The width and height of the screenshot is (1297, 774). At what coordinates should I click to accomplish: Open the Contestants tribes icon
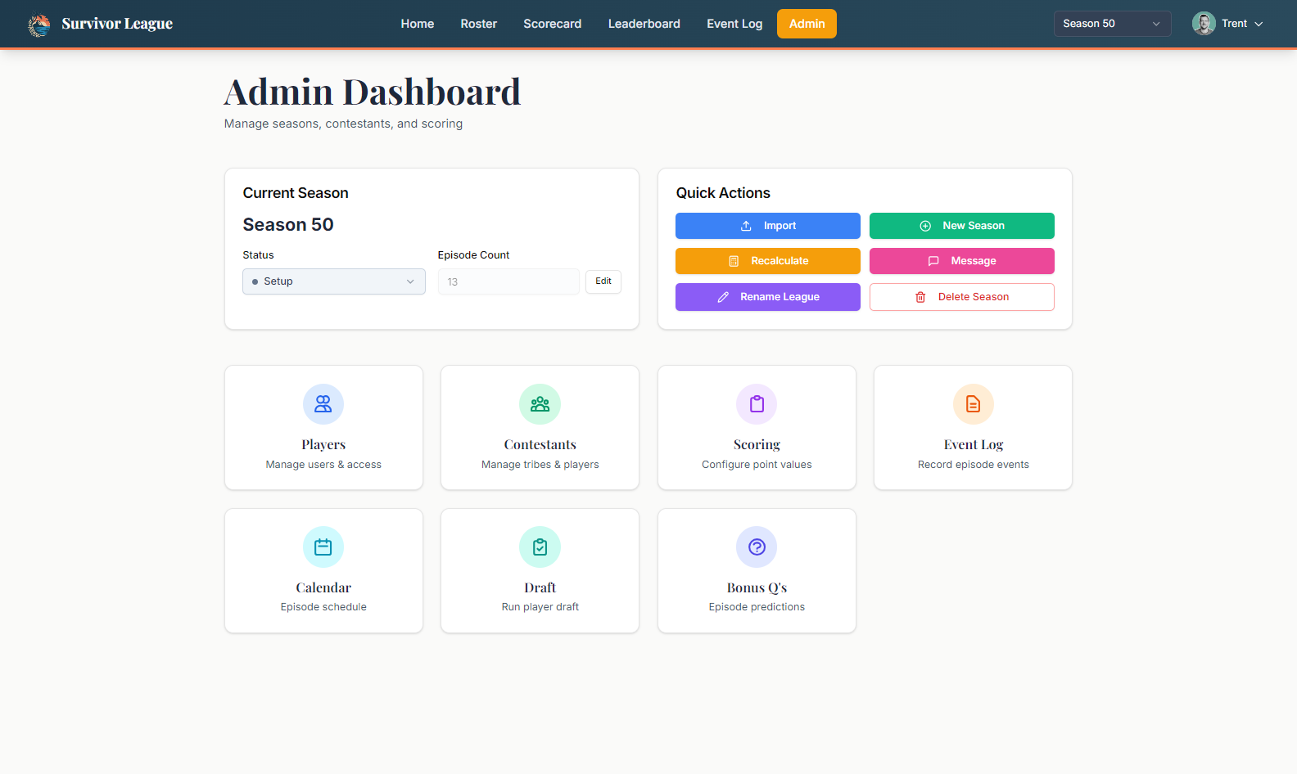540,404
